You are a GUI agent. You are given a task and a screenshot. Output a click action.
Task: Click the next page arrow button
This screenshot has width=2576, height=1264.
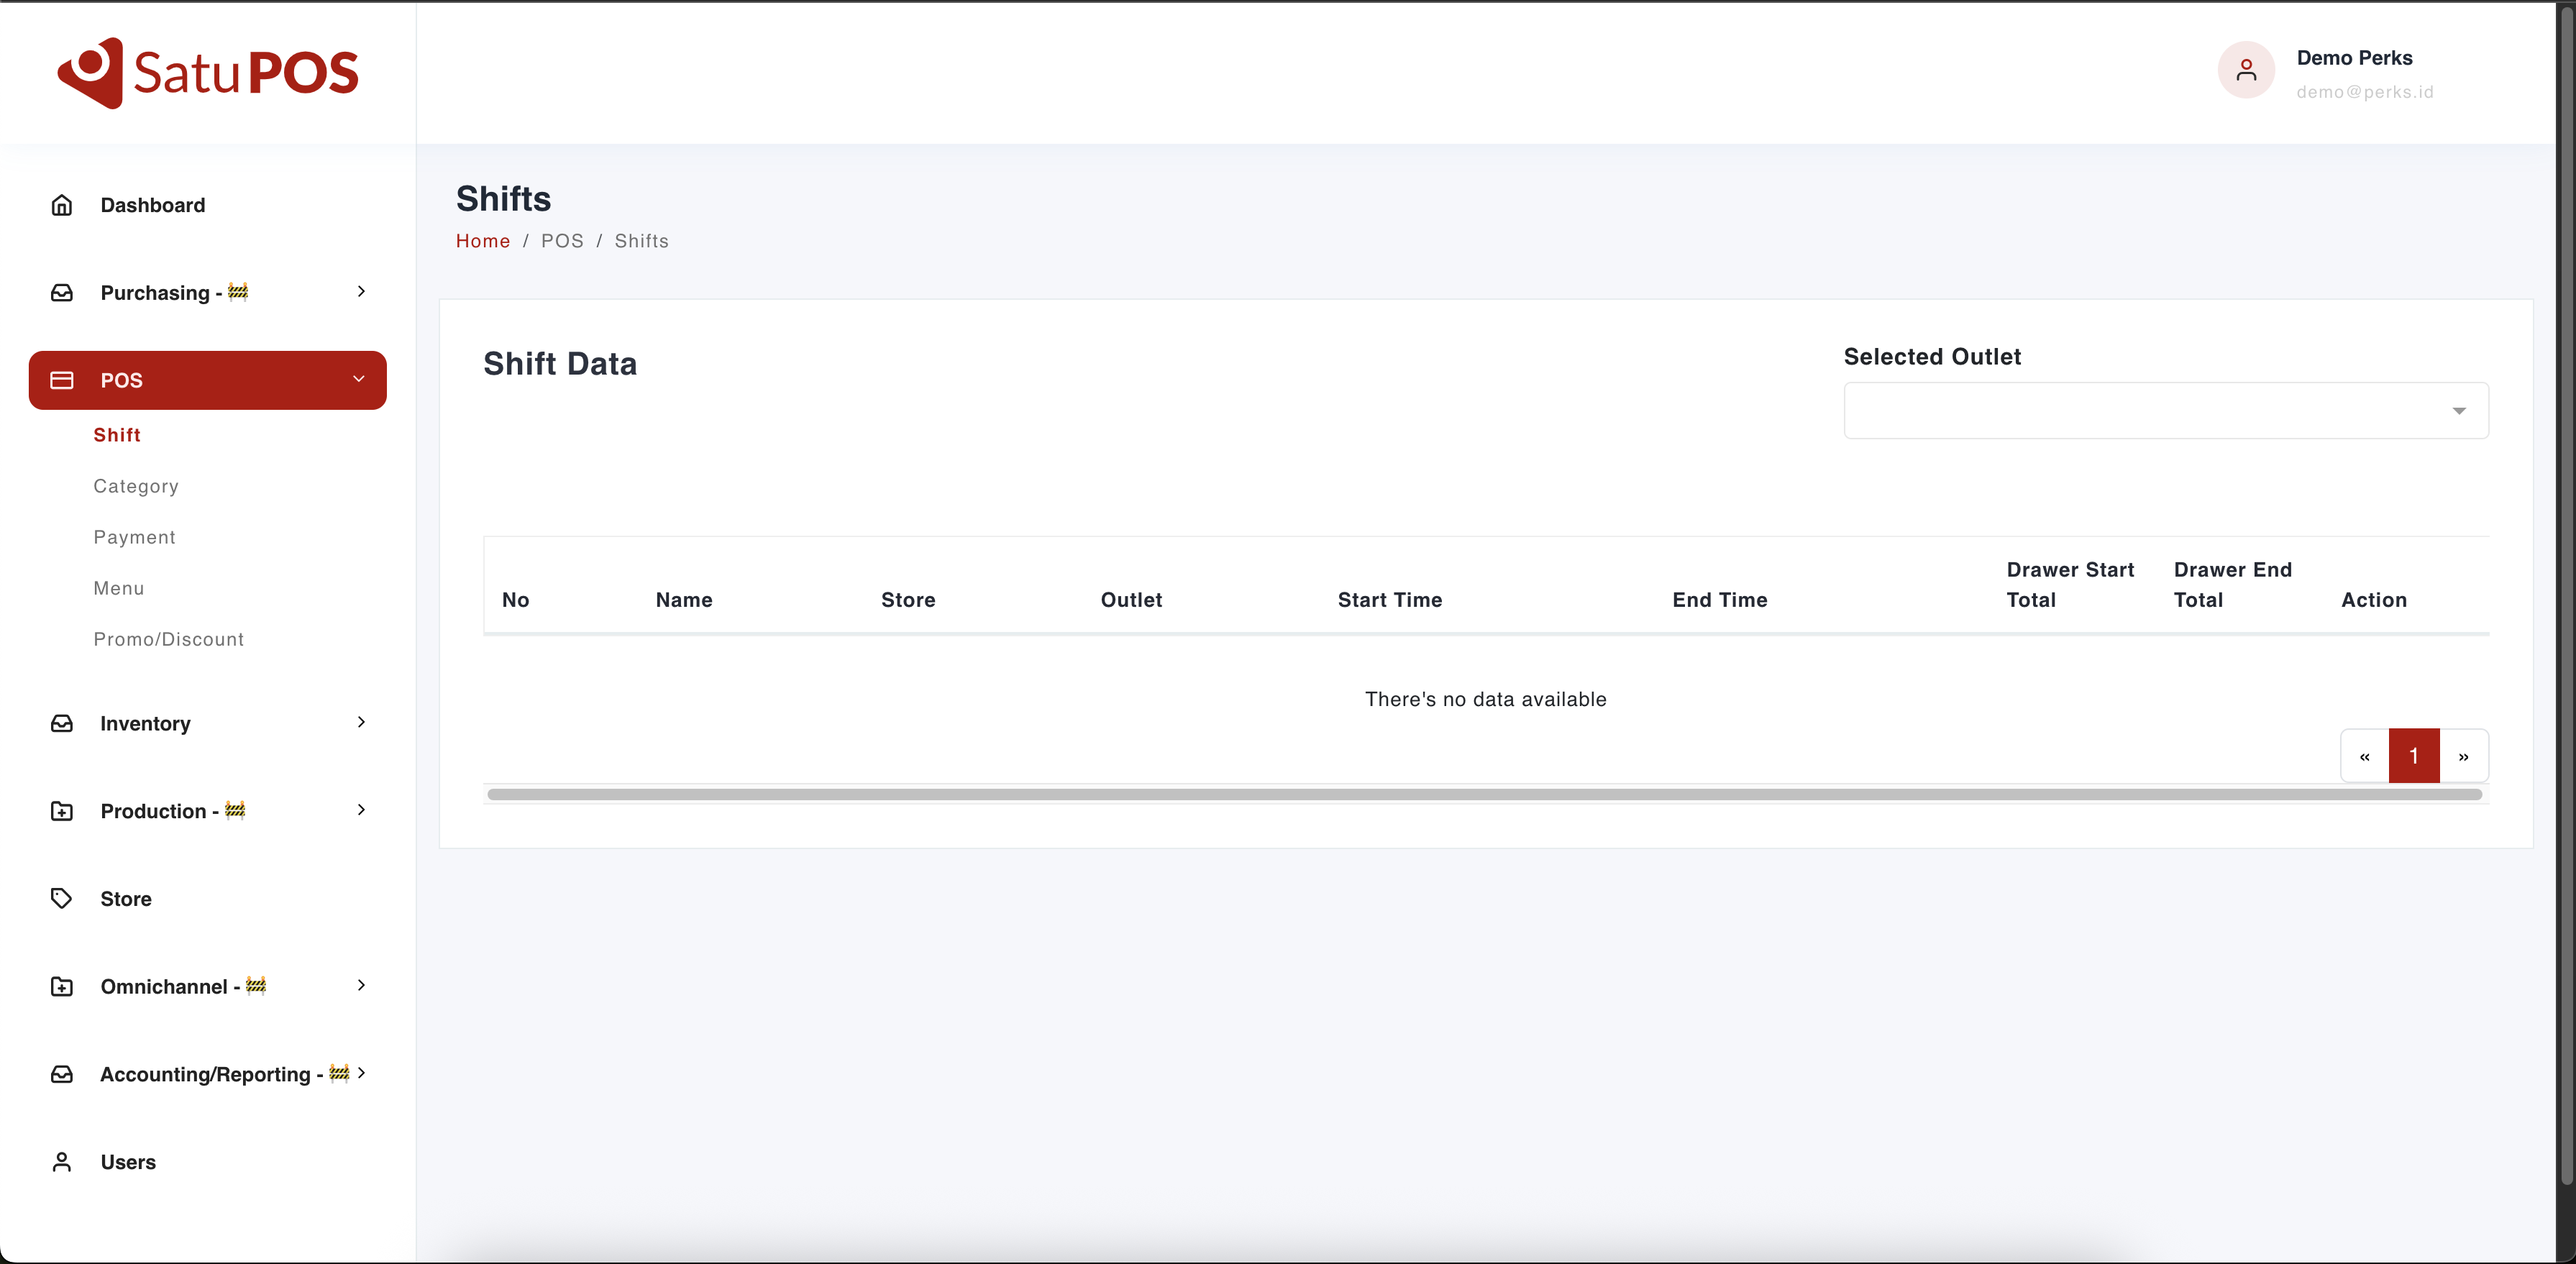coord(2464,756)
